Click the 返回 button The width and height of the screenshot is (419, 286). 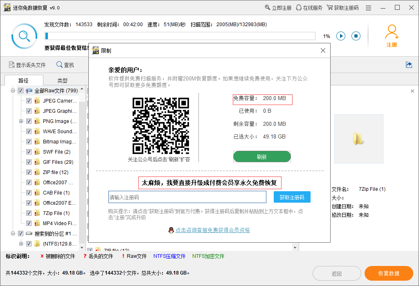coord(337,273)
